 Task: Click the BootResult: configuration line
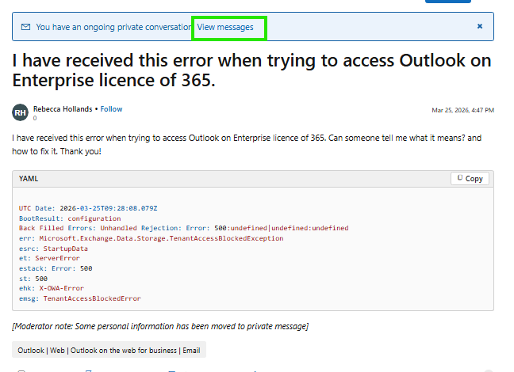point(70,218)
